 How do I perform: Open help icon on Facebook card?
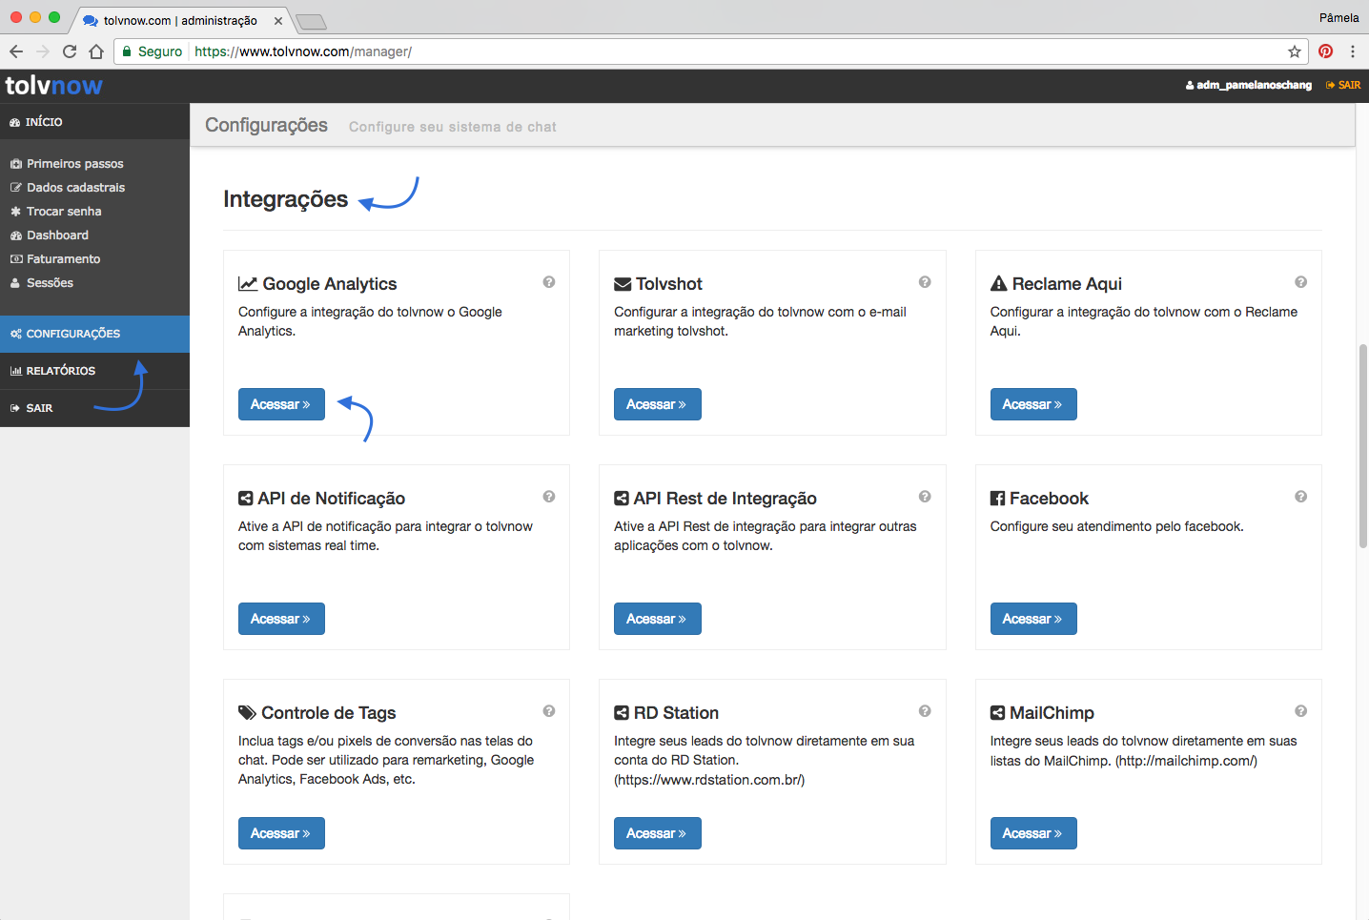coord(1300,497)
